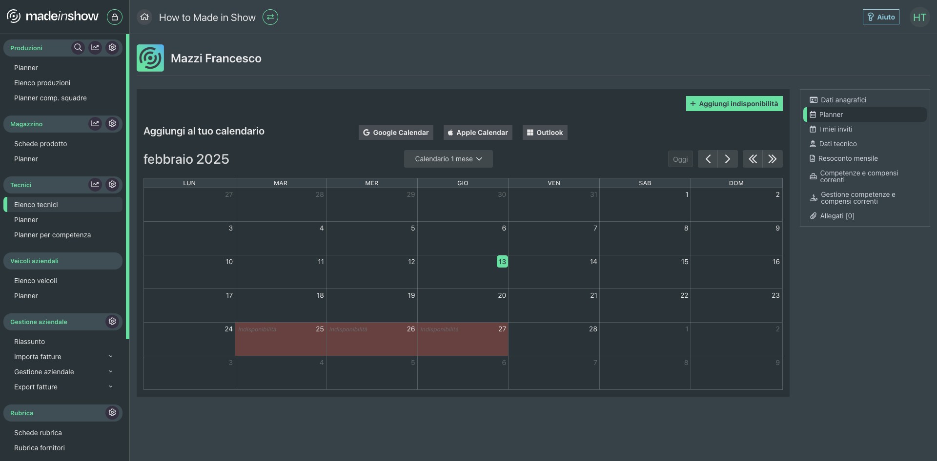Click the Oggi button above the calendar
937x461 pixels.
click(680, 158)
